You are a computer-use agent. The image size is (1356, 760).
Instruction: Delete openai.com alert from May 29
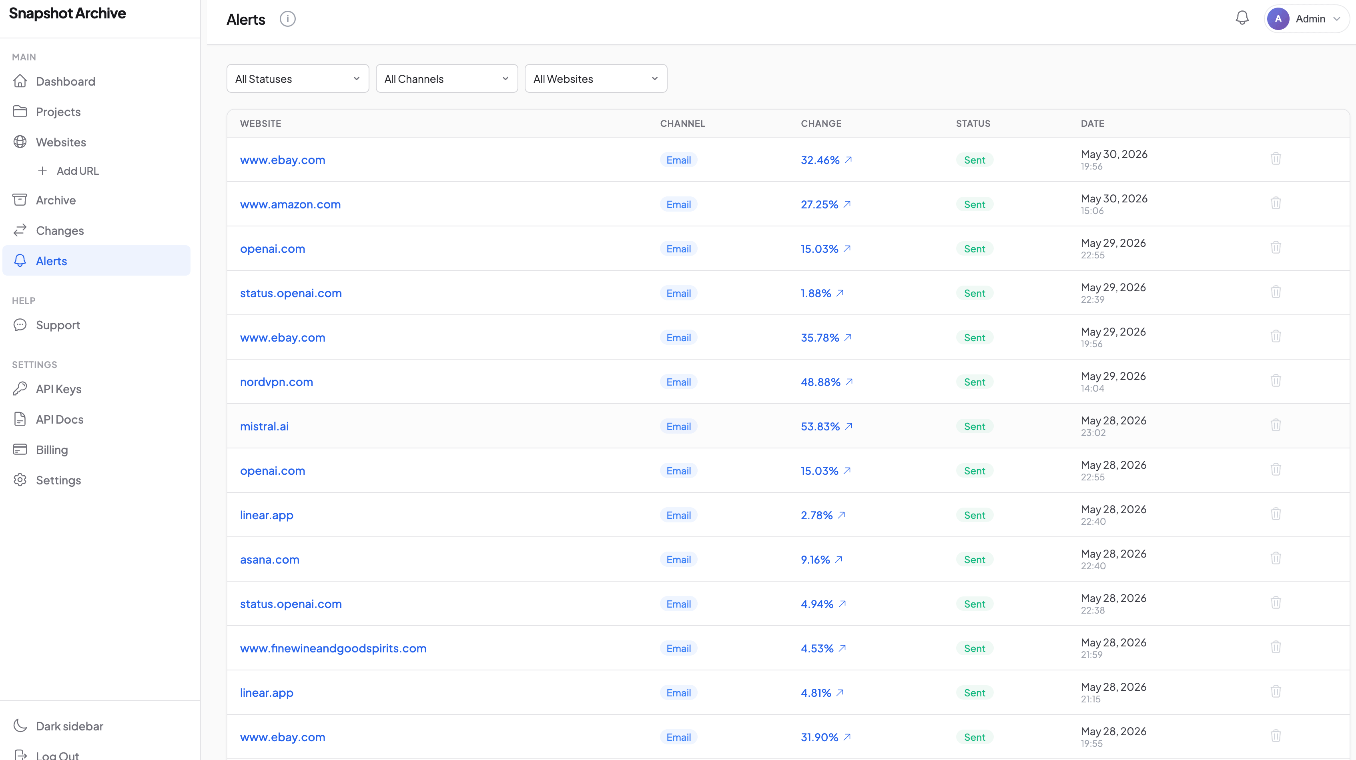[1276, 247]
